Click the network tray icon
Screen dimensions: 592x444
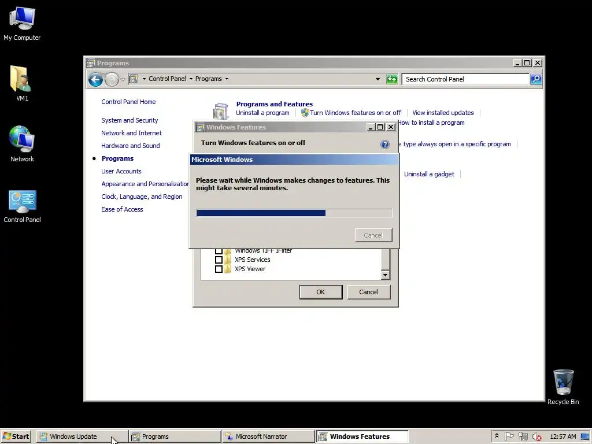(523, 436)
